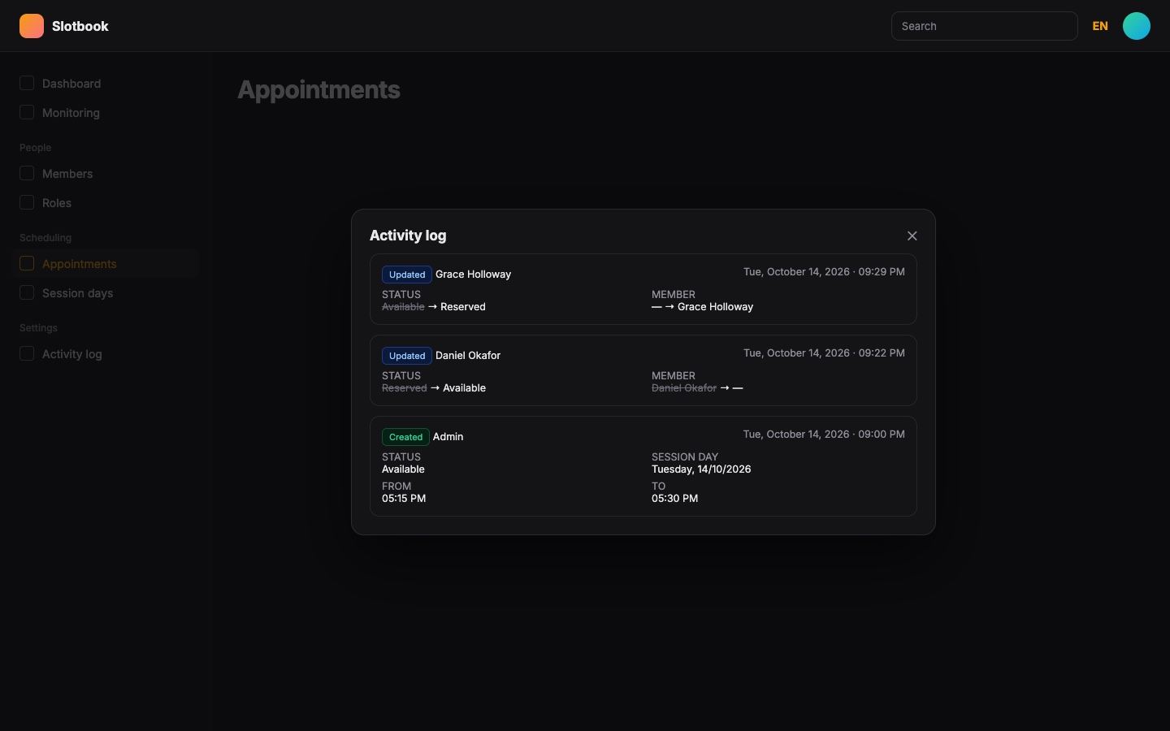This screenshot has height=731, width=1170.
Task: Open the Roles page
Action: [106, 203]
